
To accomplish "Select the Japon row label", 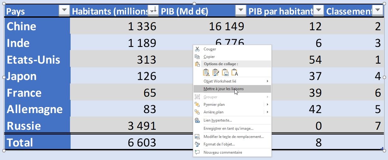I will 22,76.
